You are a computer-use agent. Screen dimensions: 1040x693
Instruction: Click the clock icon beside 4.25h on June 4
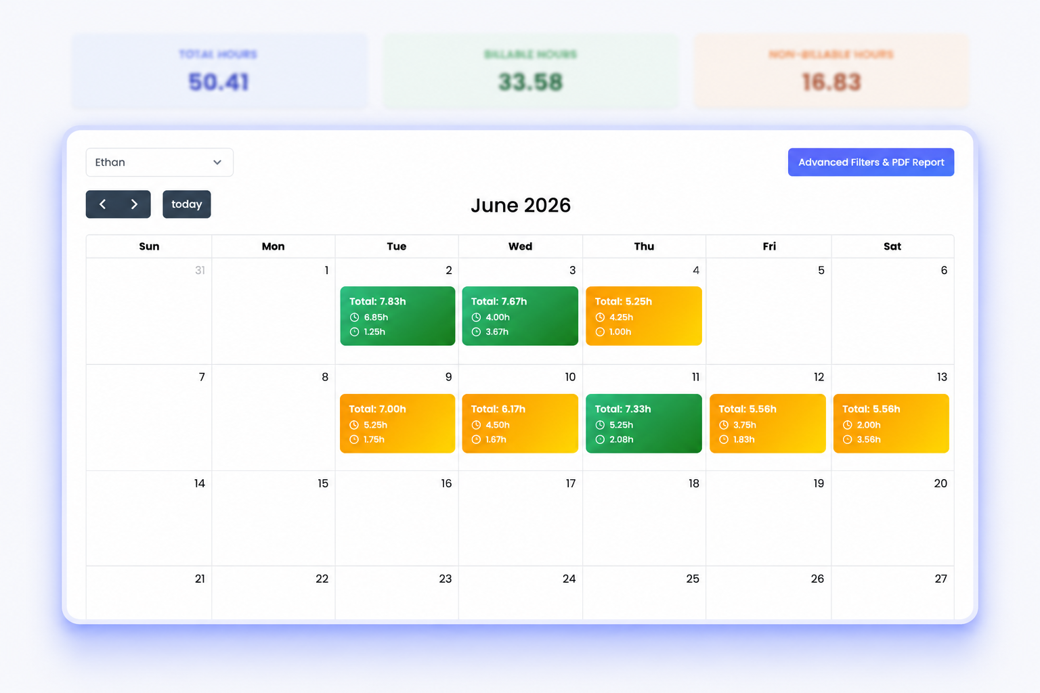600,317
